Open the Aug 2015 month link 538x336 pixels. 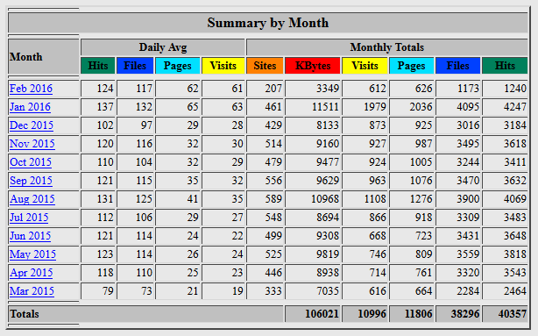(32, 199)
